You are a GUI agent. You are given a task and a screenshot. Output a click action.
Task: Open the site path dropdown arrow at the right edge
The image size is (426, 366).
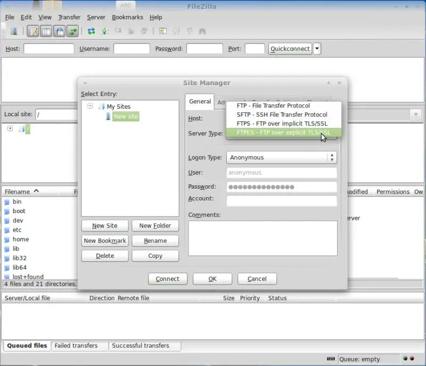[416, 115]
